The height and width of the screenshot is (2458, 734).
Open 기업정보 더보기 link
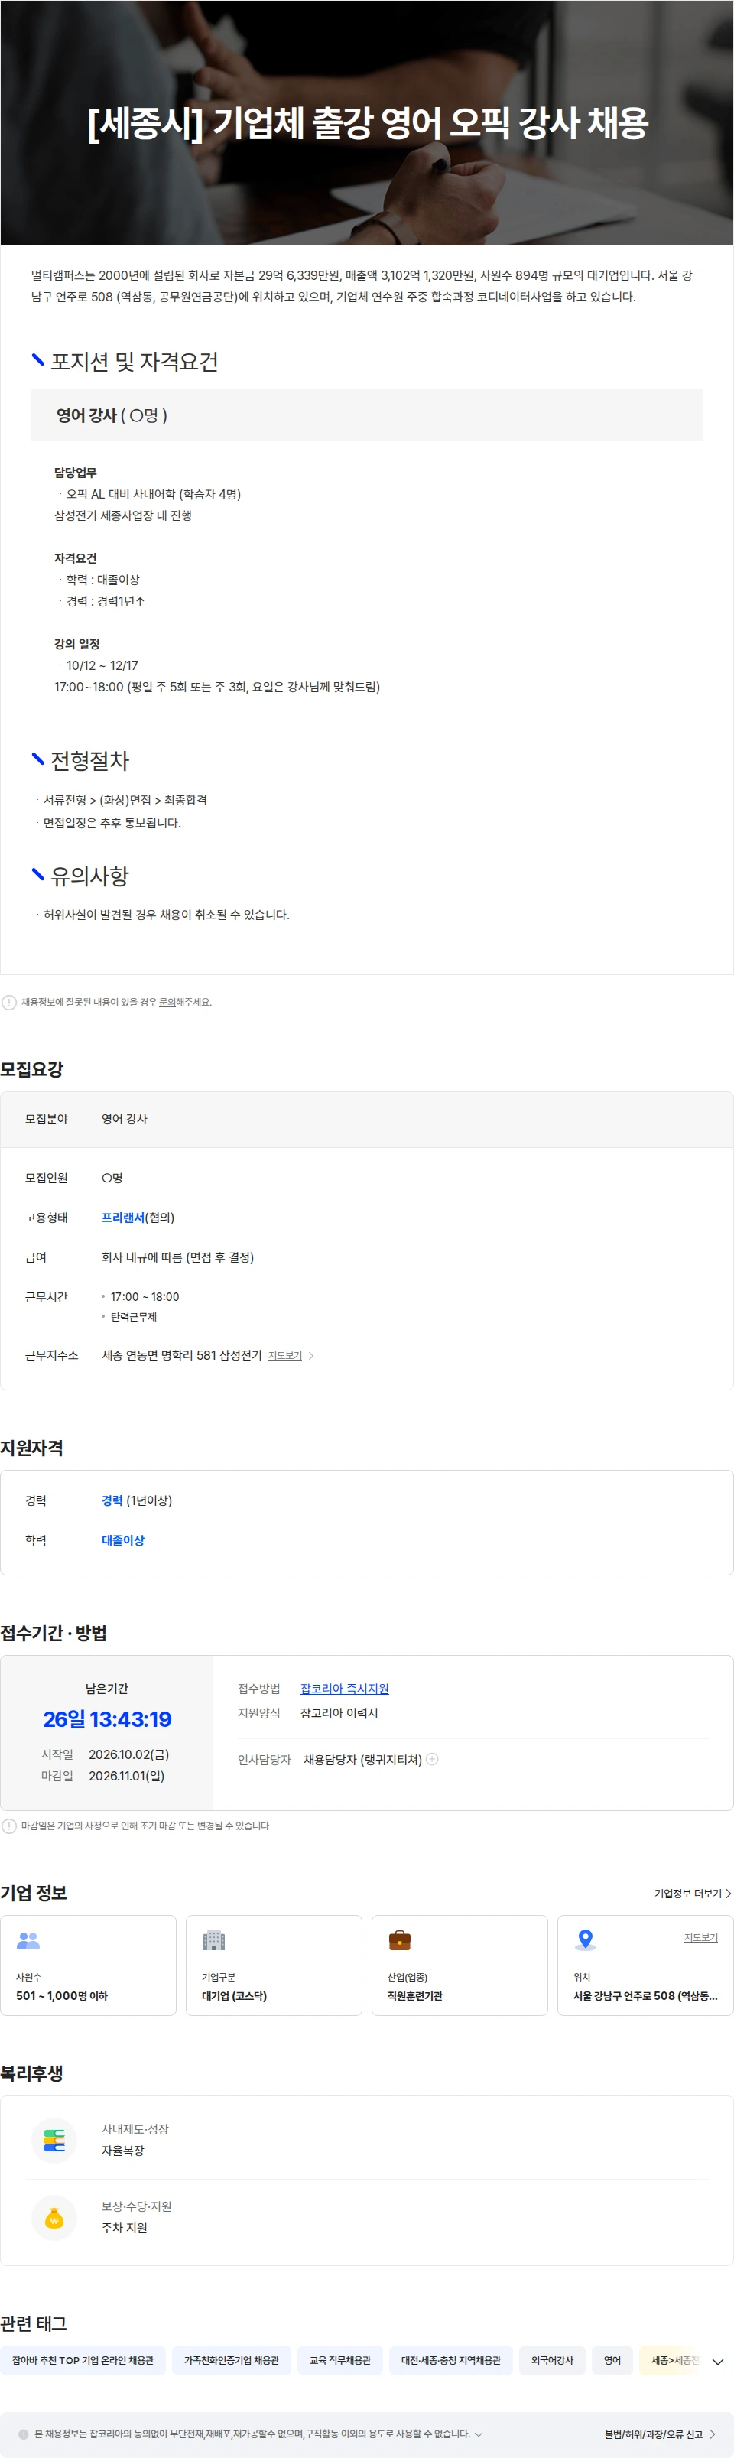[692, 1893]
